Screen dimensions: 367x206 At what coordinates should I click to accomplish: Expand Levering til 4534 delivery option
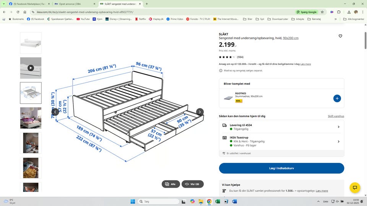coord(282,127)
